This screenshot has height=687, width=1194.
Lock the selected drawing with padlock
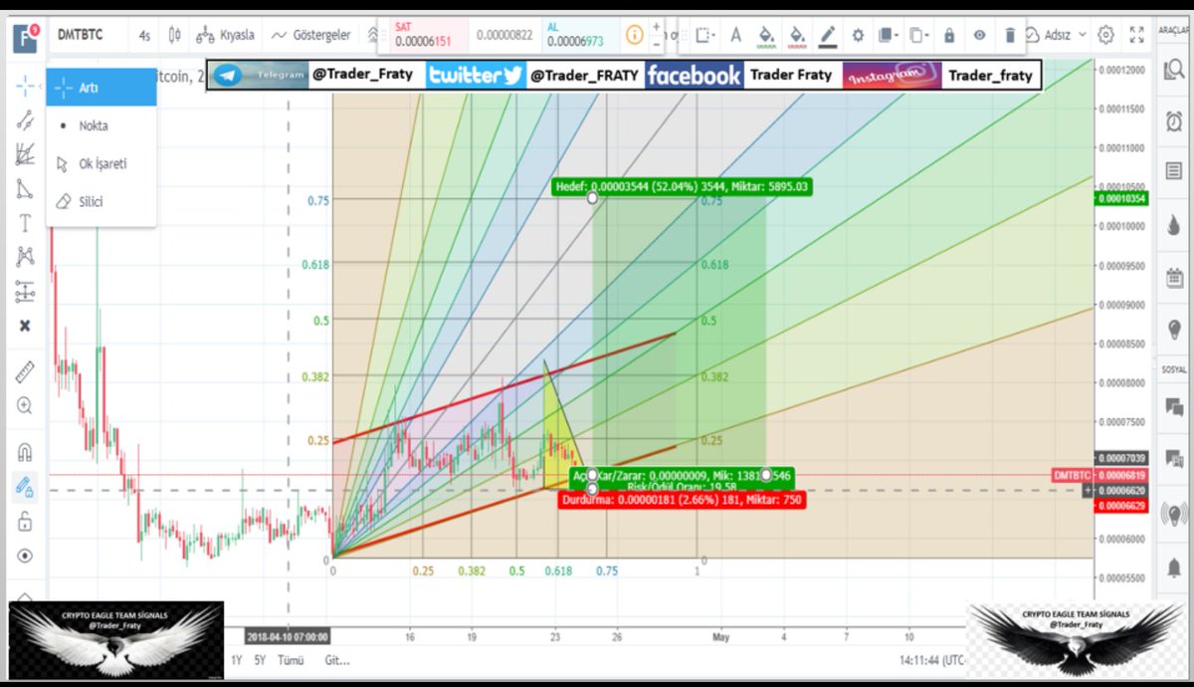[x=949, y=35]
